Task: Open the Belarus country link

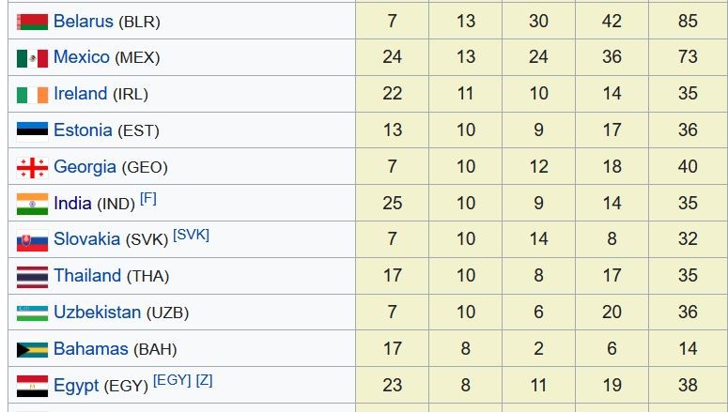Action: [x=83, y=21]
